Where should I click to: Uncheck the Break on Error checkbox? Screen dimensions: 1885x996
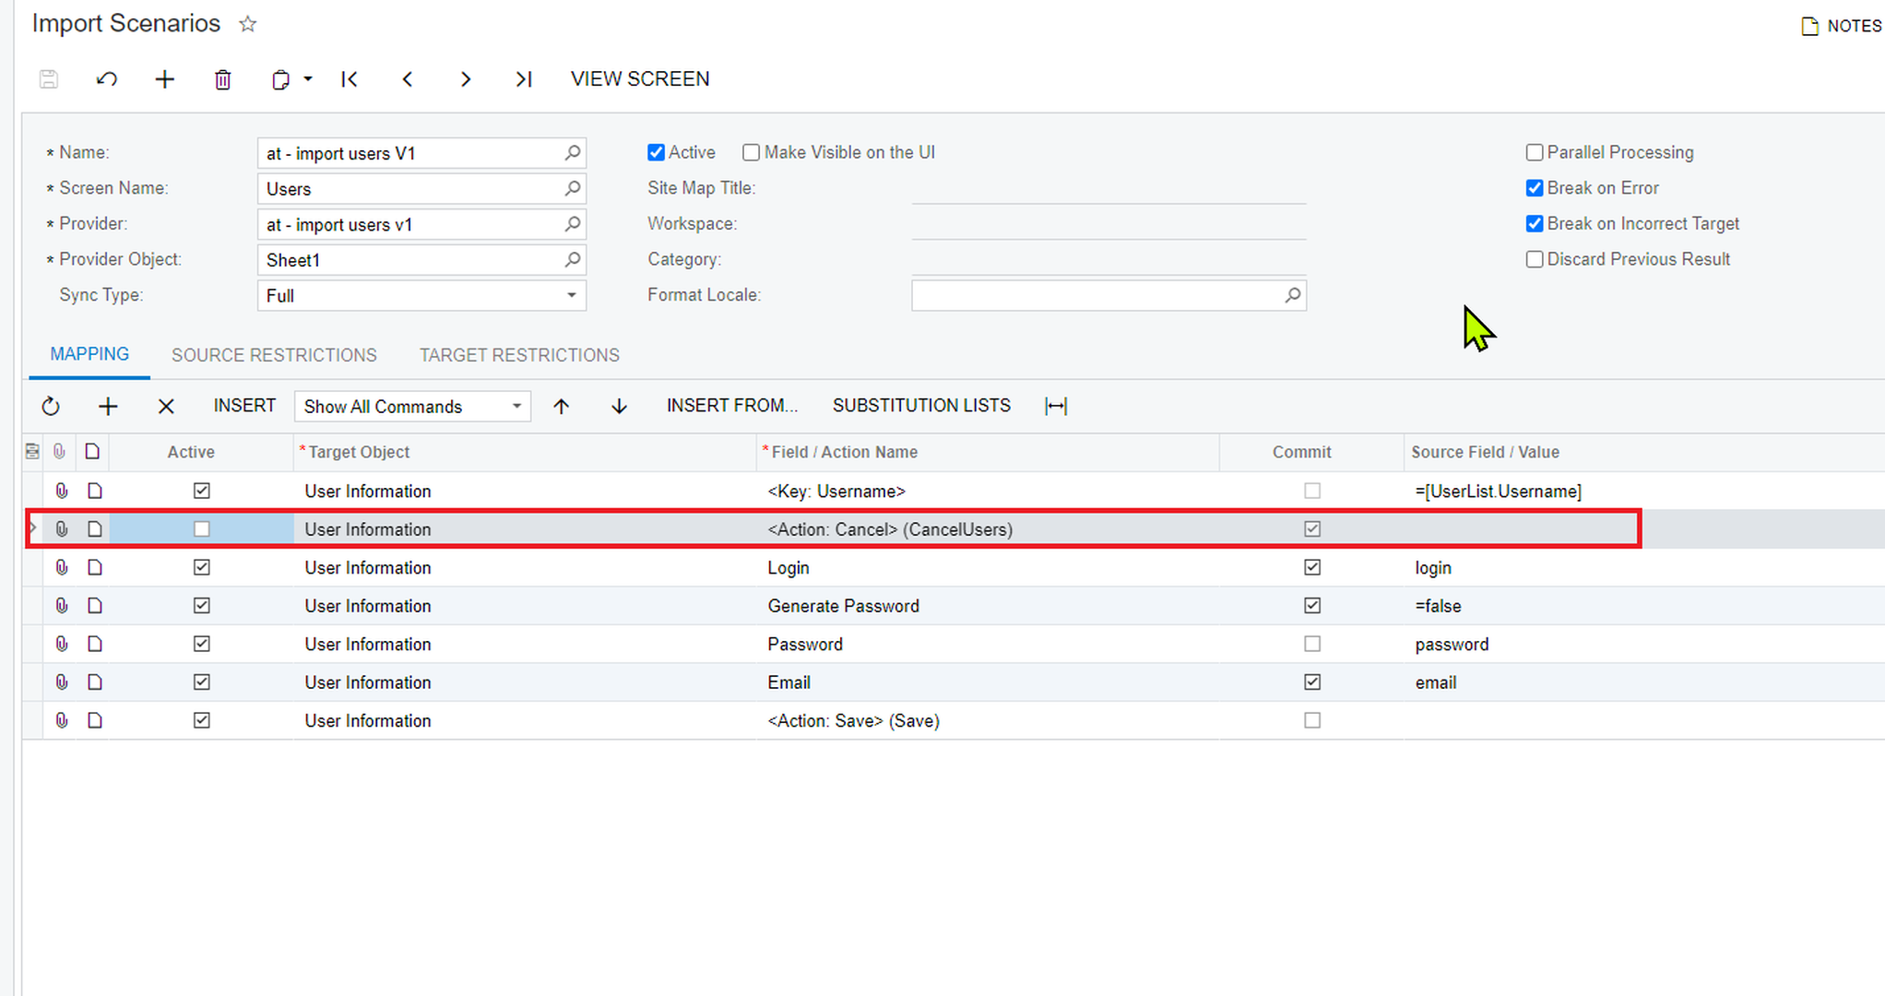(1535, 188)
